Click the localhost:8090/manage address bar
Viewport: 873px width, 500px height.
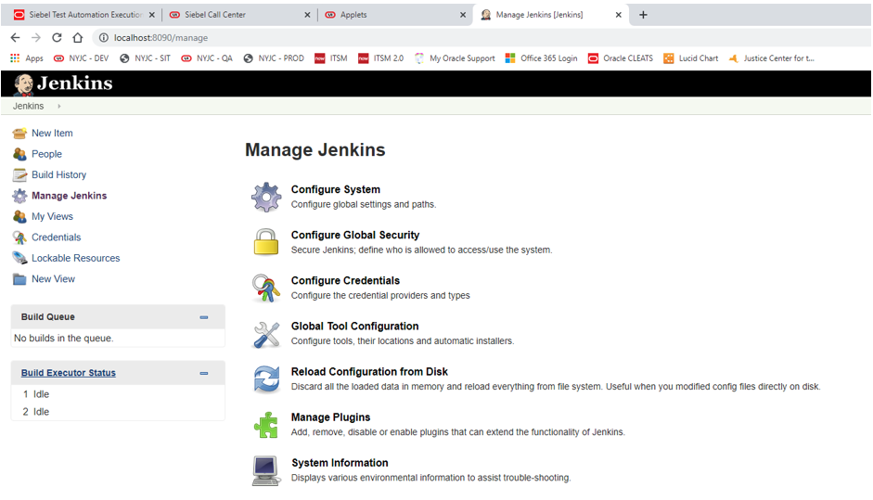[160, 37]
